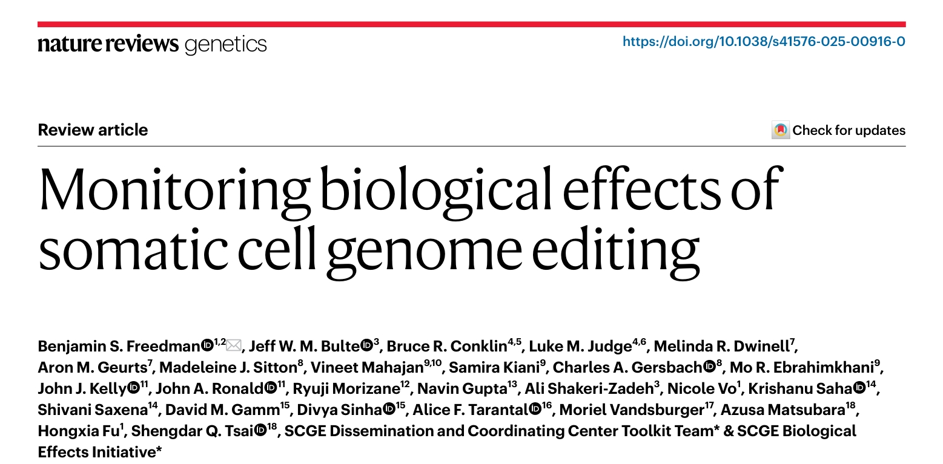Viewport: 943px width, 464px height.
Task: Open Alice F. Tarantal's ORCID icon
Action: [535, 410]
